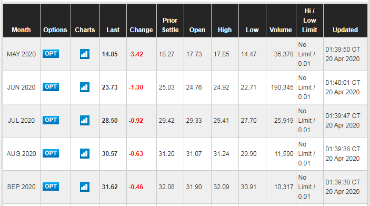Click the OPT button for MAY 2020
This screenshot has height=206, width=370.
(x=51, y=54)
